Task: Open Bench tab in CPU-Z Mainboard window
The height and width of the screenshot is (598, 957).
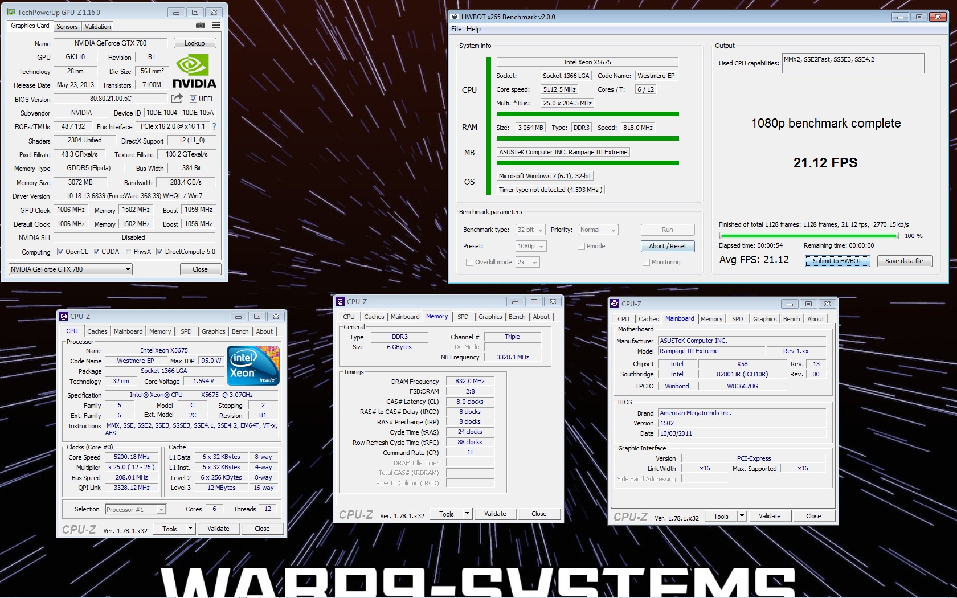Action: (792, 319)
